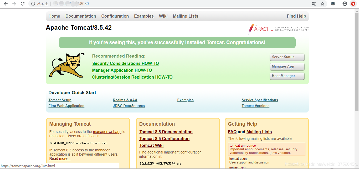Click the Developer Quick Start heading
359x169 pixels.
point(72,93)
